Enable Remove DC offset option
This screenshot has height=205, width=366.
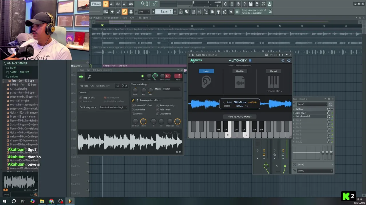[x=142, y=105]
